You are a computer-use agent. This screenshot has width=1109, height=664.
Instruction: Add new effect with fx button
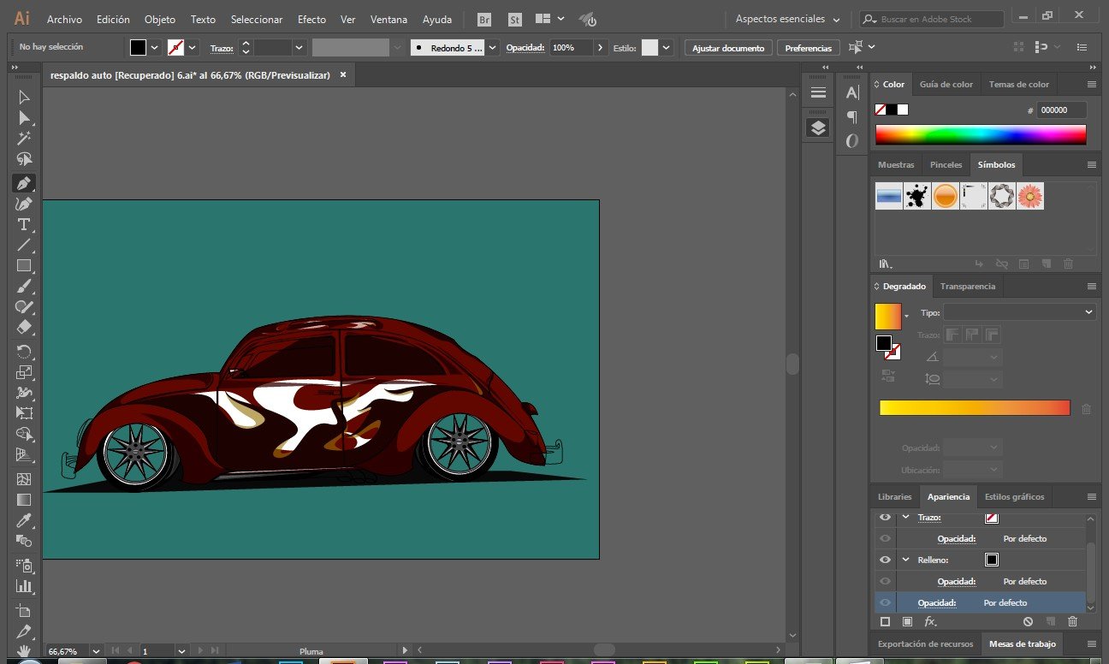[x=930, y=621]
